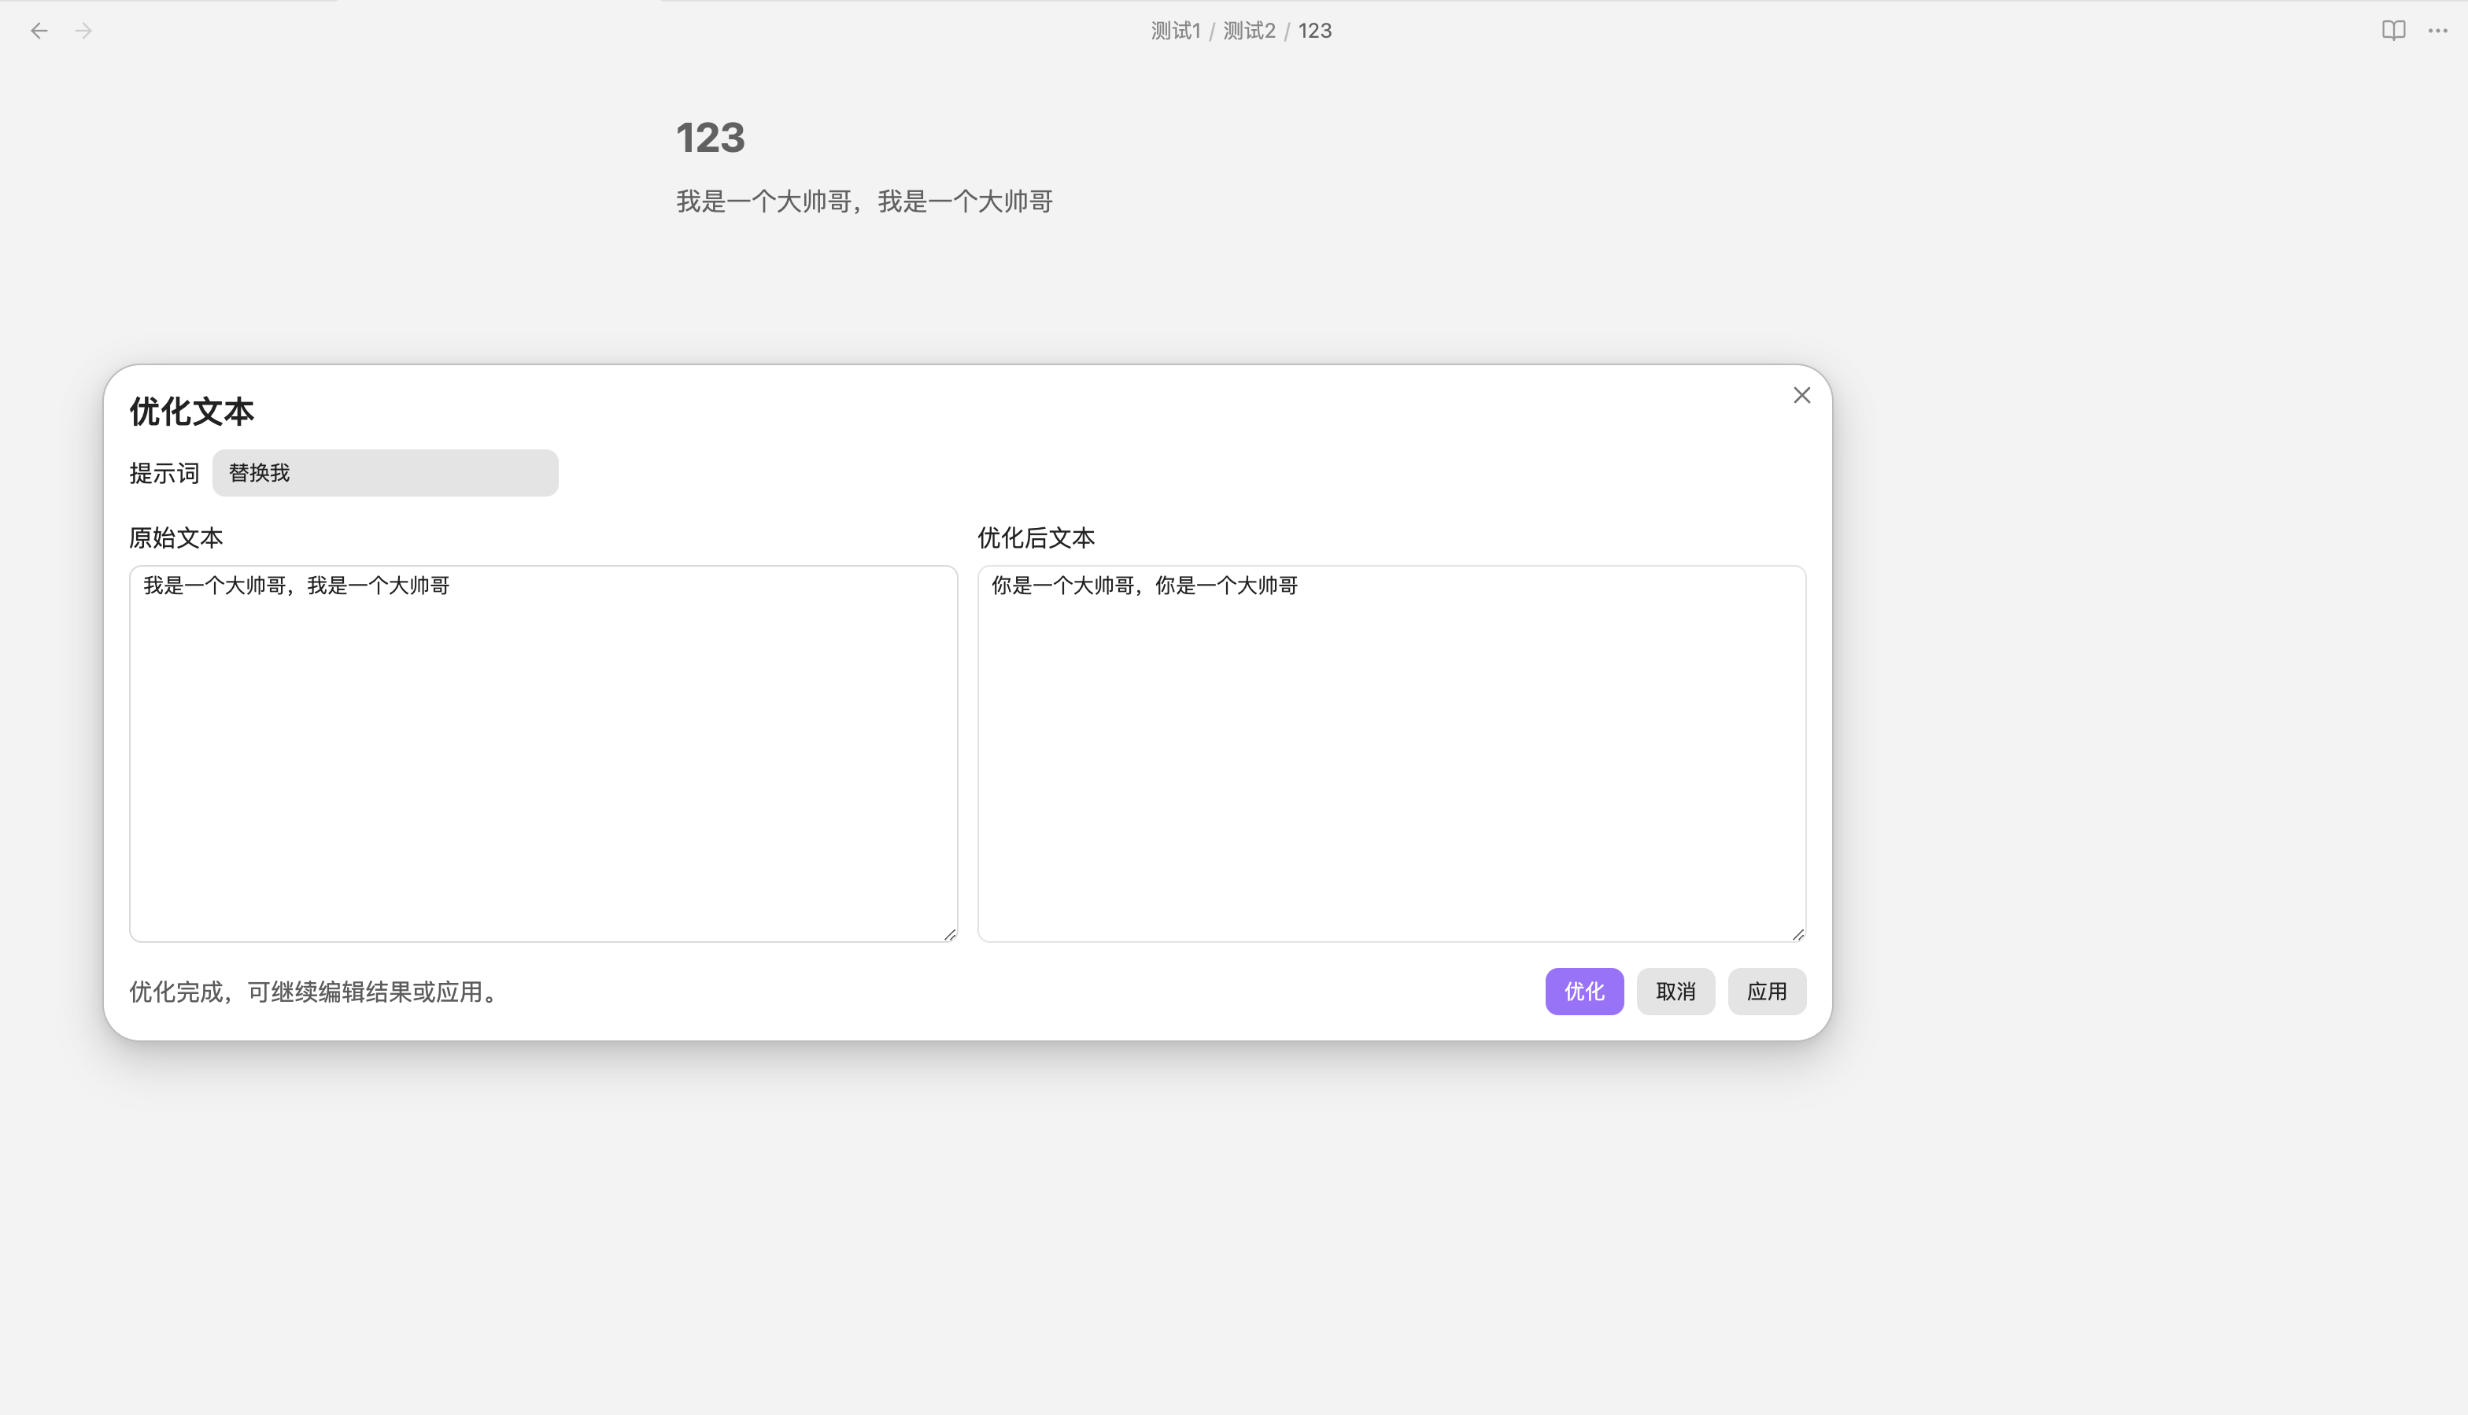
Task: Click inside the 原始文本 text area
Action: 543,753
